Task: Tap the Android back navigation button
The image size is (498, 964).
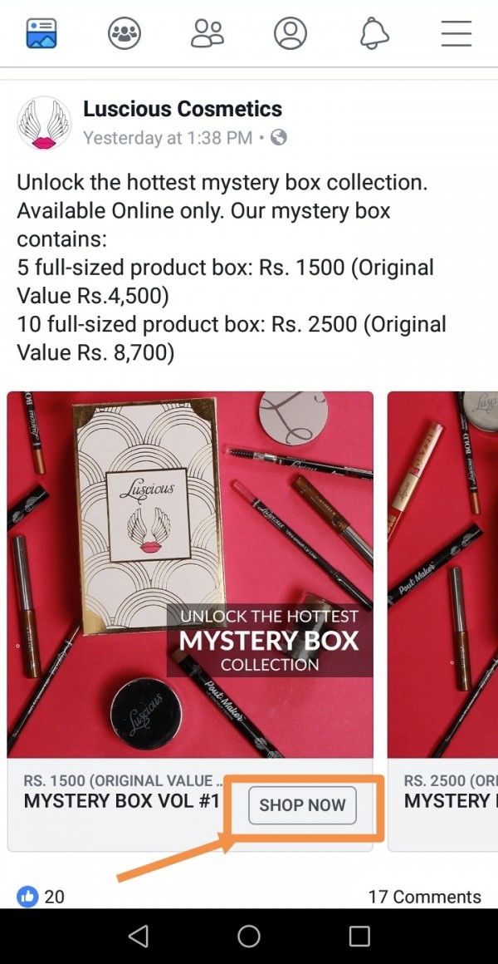Action: click(138, 936)
